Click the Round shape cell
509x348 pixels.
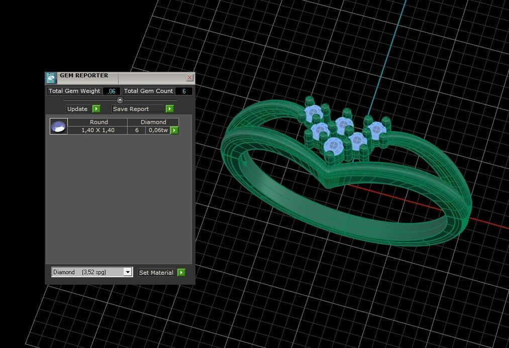click(98, 122)
